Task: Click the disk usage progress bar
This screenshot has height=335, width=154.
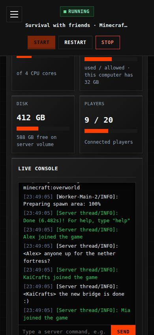Action: (x=43, y=129)
